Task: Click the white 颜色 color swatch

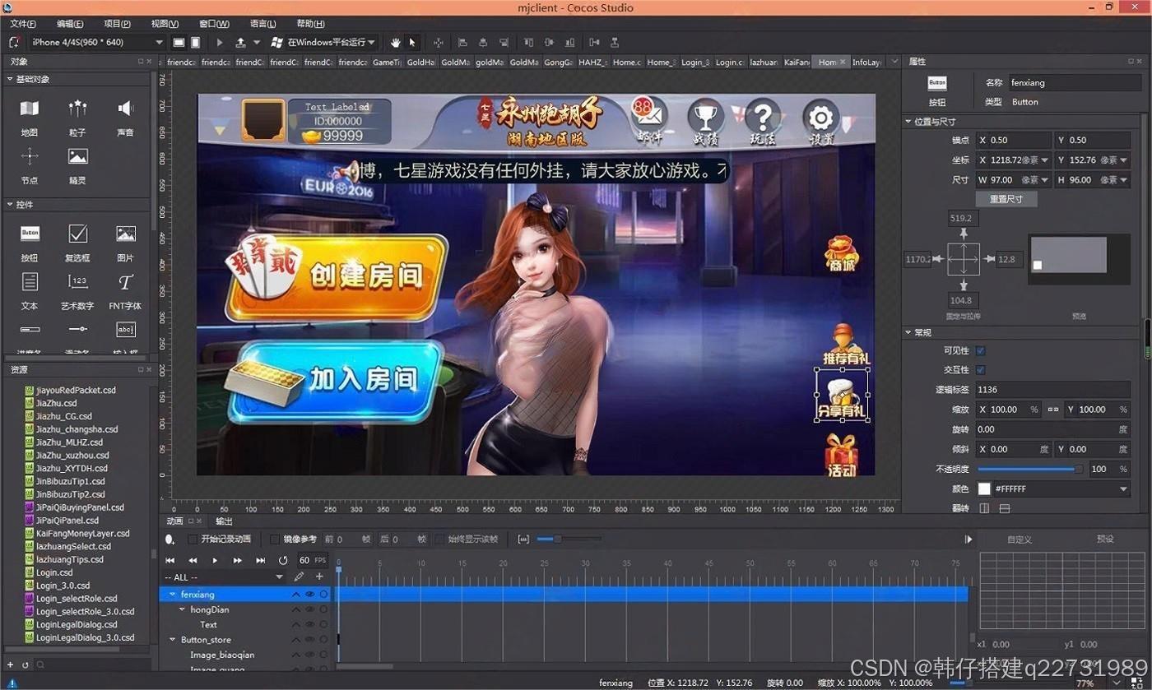Action: click(x=983, y=489)
